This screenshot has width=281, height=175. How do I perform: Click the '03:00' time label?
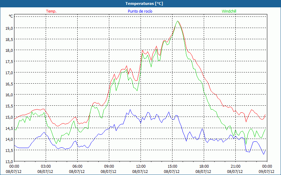[46, 167]
